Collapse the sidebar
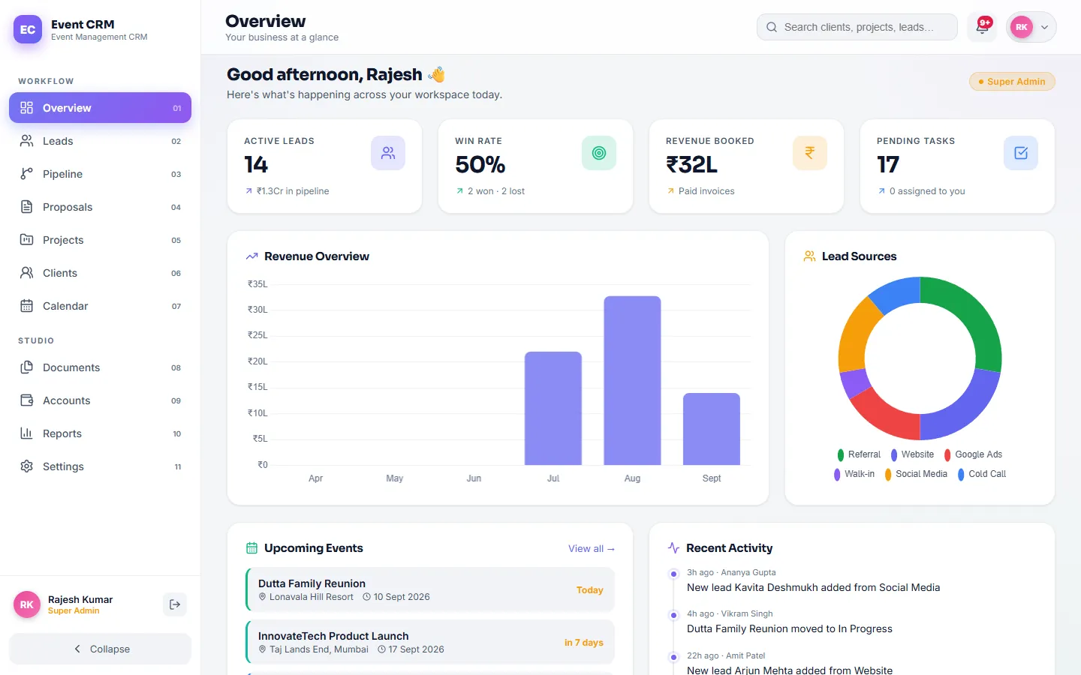 point(100,649)
